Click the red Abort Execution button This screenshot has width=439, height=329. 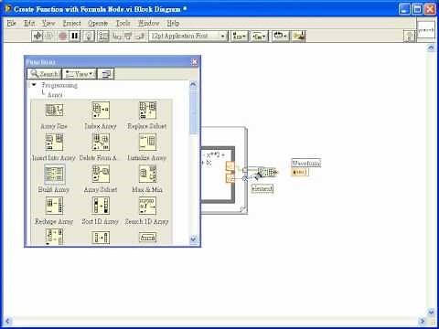[x=62, y=37]
